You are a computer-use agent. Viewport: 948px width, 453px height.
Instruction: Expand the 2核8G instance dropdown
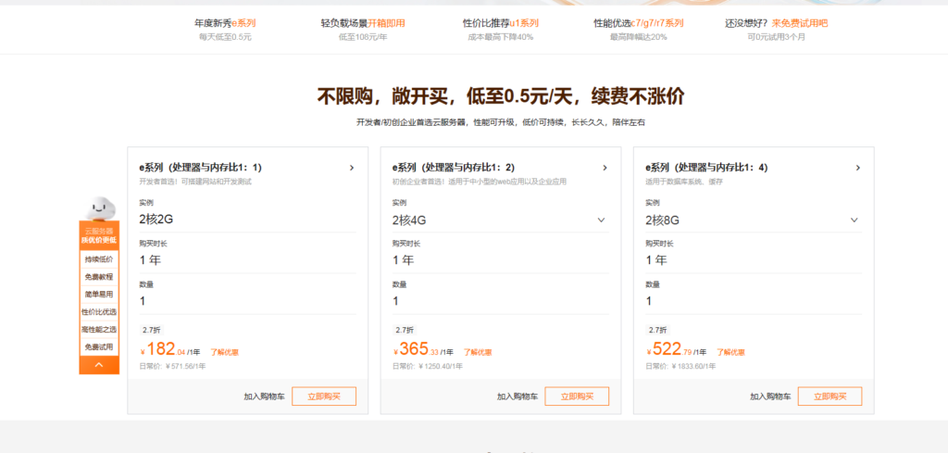[x=854, y=220]
